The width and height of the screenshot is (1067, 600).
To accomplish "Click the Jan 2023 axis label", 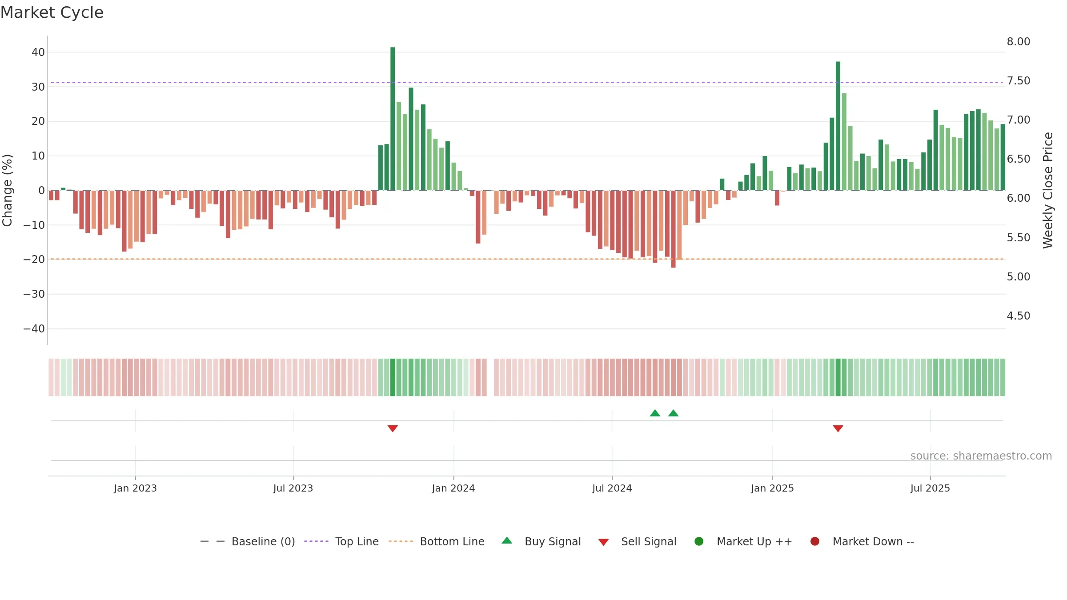I will point(135,488).
